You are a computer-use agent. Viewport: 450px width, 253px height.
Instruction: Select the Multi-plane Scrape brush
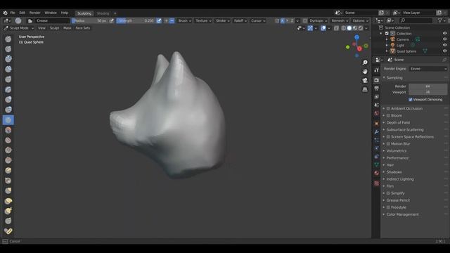click(8, 170)
